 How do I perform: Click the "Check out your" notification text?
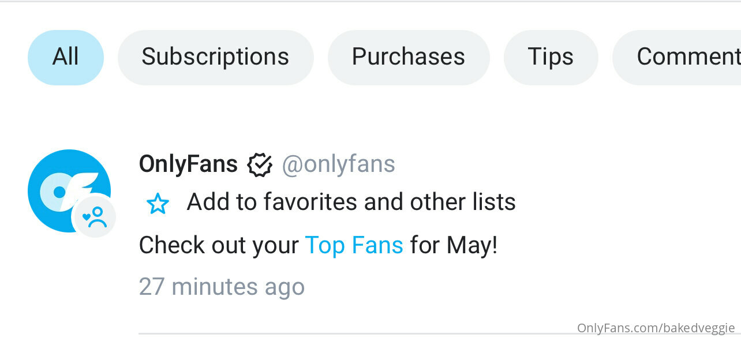pyautogui.click(x=219, y=246)
